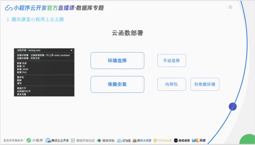Click the subtitle 1. 腾讯课堂小程序上云之路

(35, 20)
